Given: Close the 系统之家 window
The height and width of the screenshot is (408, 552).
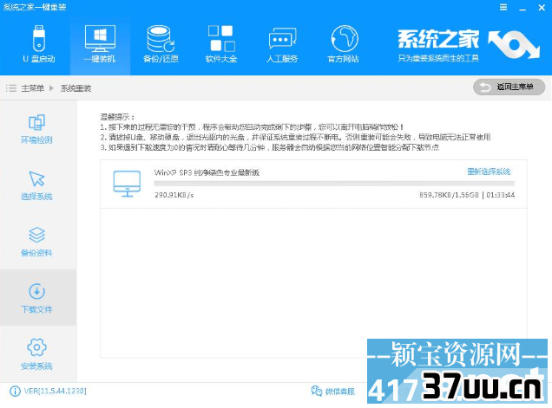Looking at the screenshot, I should tap(542, 8).
